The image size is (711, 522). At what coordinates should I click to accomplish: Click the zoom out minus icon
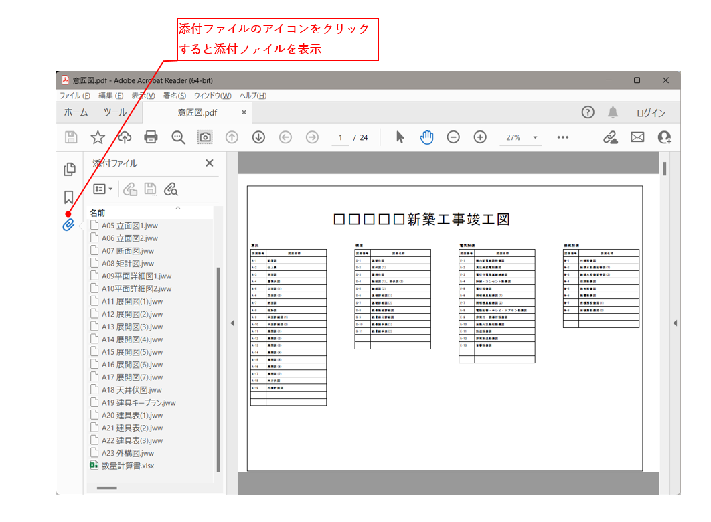[x=453, y=137]
